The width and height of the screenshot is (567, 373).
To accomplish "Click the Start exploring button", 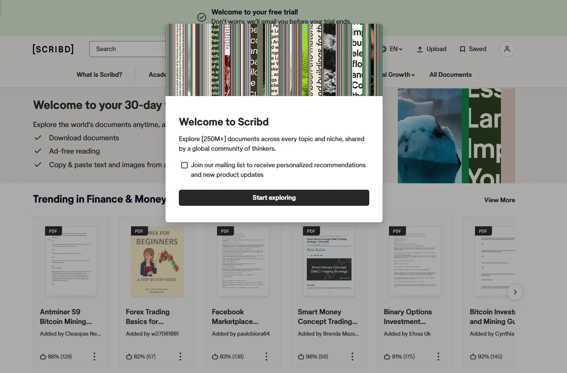I will click(274, 198).
